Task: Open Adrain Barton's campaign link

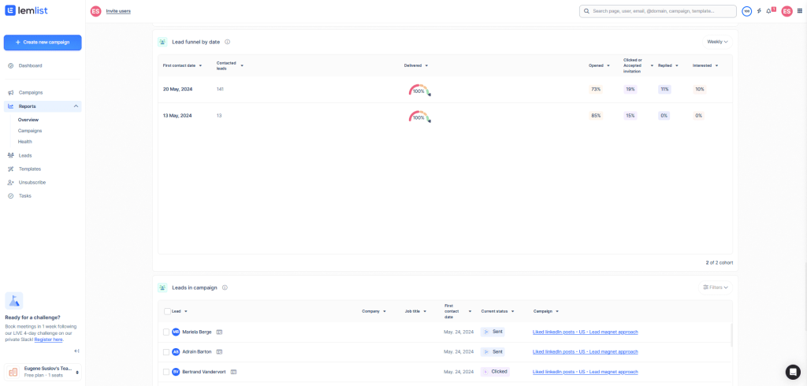Action: (x=586, y=352)
